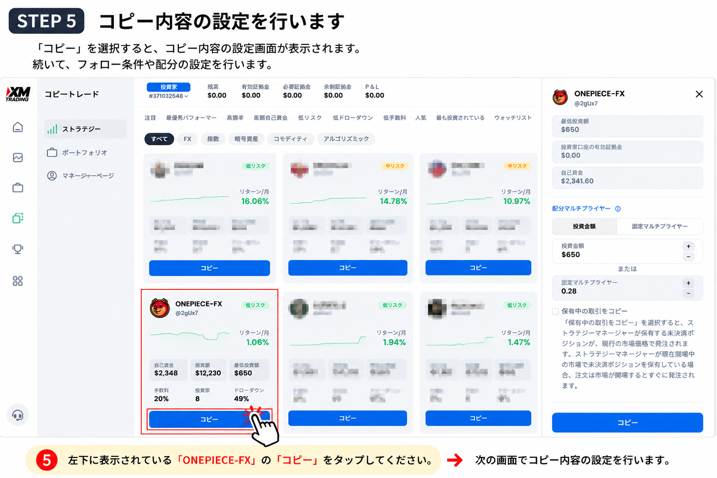
Task: Open the line chart on the 16.06% card
Action: pos(190,199)
